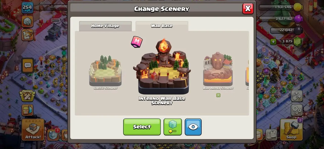The image size is (324, 149).
Task: Click the blue eye preview scenery button
Action: [x=193, y=127]
